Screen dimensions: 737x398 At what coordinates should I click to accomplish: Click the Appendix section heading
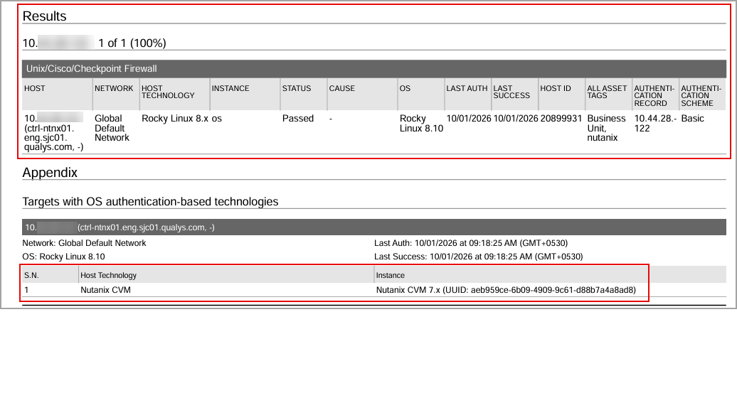pos(50,173)
